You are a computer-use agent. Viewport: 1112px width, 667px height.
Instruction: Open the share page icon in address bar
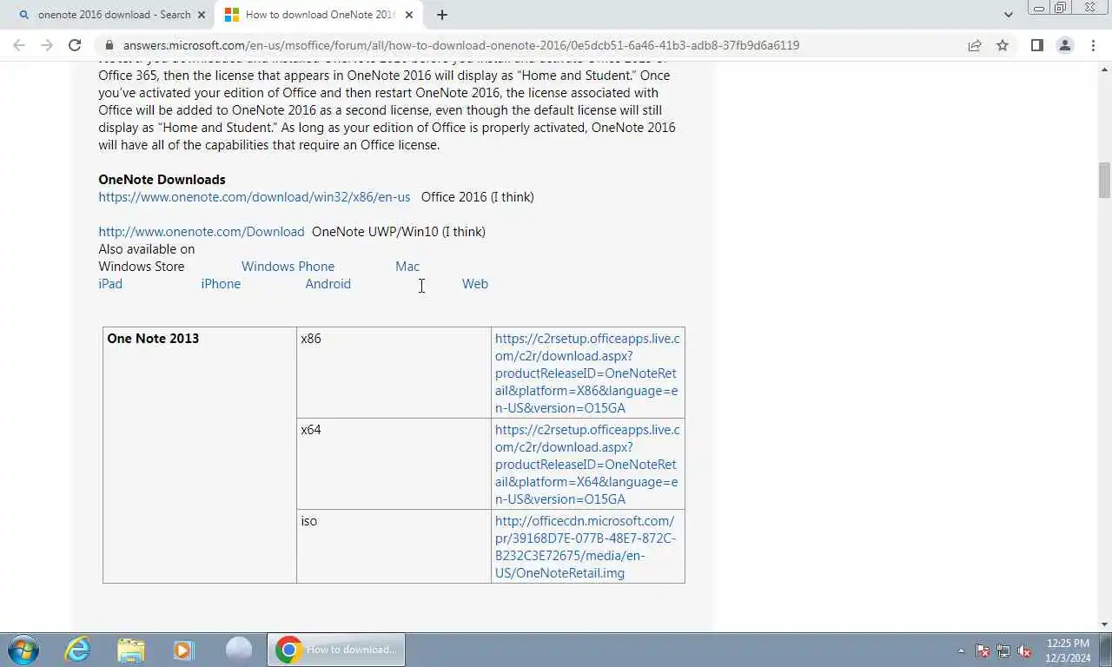[975, 45]
